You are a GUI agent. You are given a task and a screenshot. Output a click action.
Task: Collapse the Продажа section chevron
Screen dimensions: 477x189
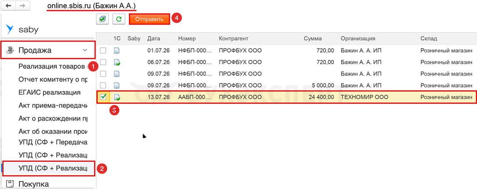[x=85, y=50]
